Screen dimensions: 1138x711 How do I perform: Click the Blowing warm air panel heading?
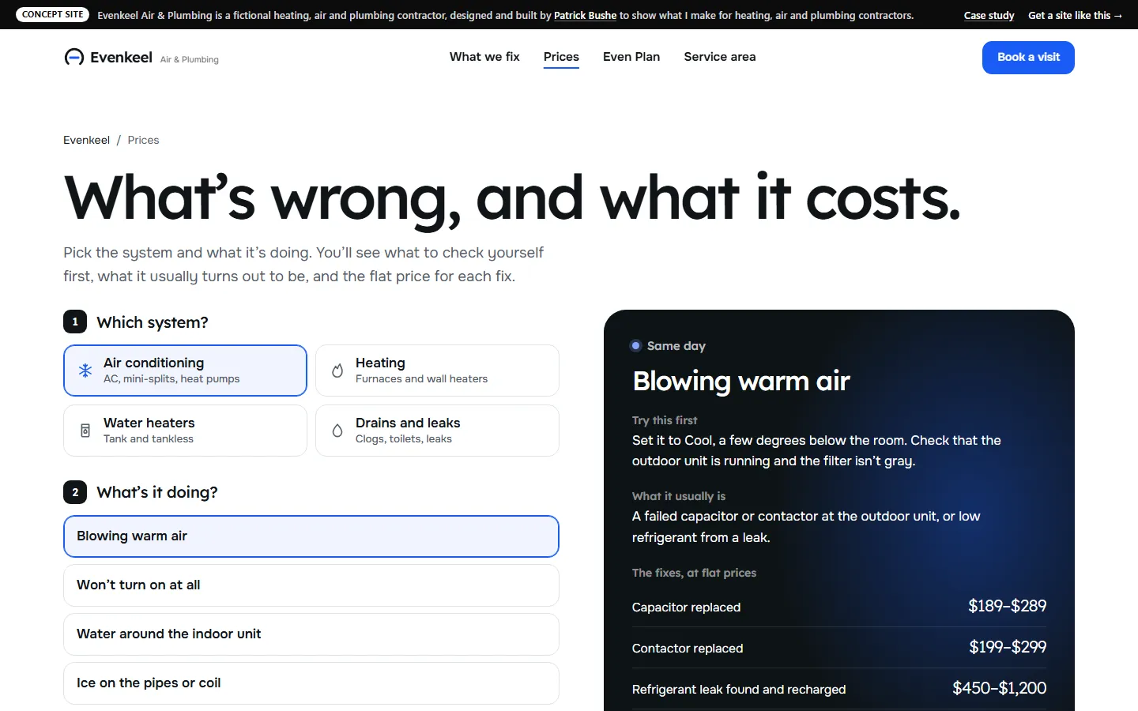tap(741, 382)
